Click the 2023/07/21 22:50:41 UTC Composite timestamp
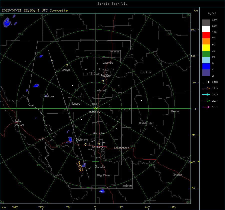 pos(34,10)
